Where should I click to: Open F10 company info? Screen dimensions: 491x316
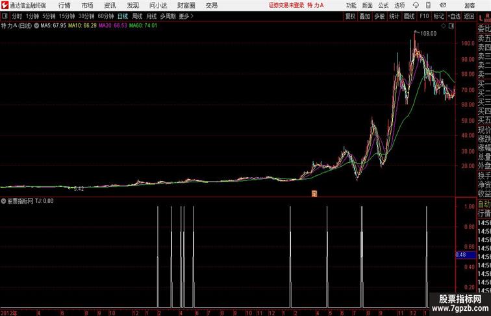(424, 16)
